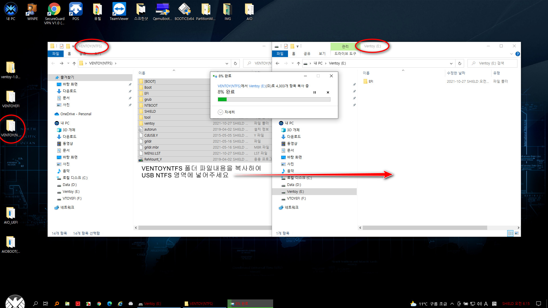
Task: Sort by 수정한 날짜 column
Action: coord(456,73)
